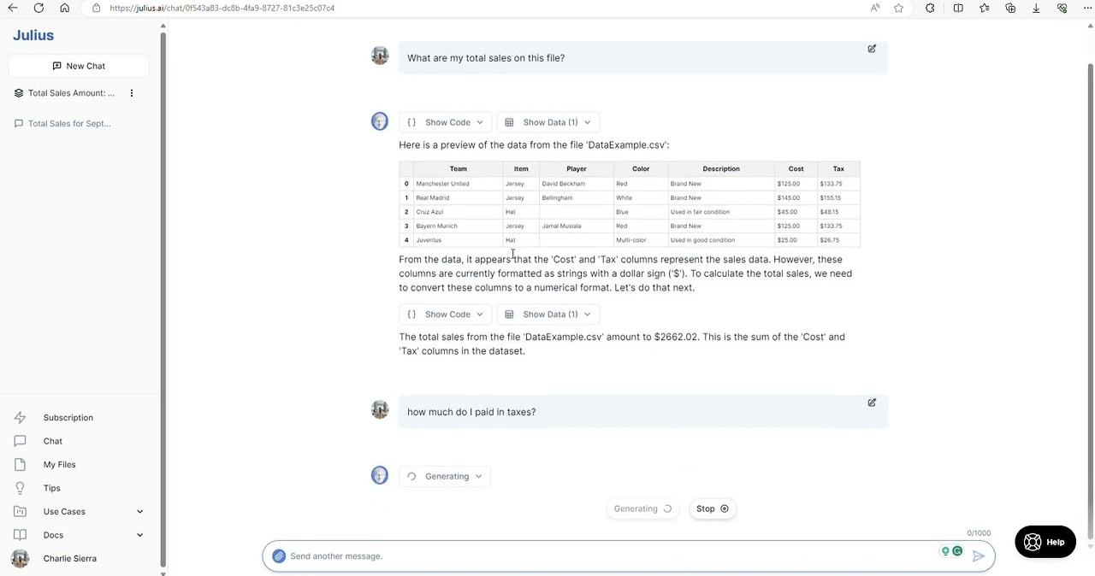Attach a file with paperclip icon

point(279,556)
